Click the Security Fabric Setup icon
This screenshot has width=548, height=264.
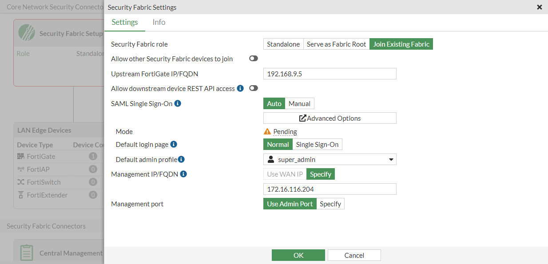tap(27, 33)
